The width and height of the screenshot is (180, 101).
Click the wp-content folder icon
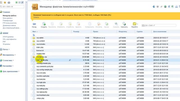pyautogui.click(x=34, y=41)
